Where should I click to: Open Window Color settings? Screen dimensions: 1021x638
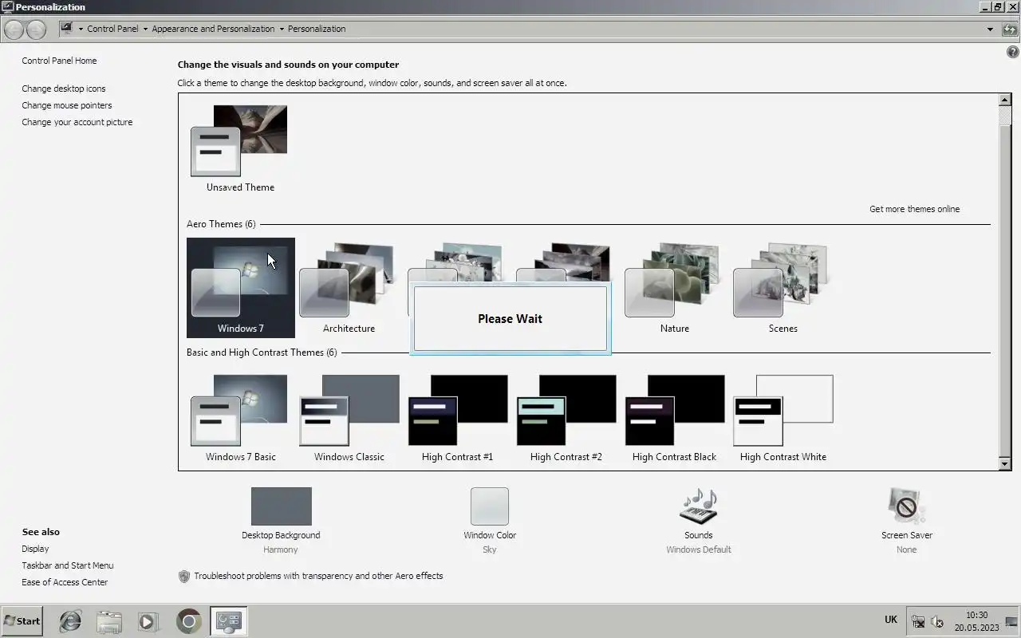pyautogui.click(x=489, y=506)
